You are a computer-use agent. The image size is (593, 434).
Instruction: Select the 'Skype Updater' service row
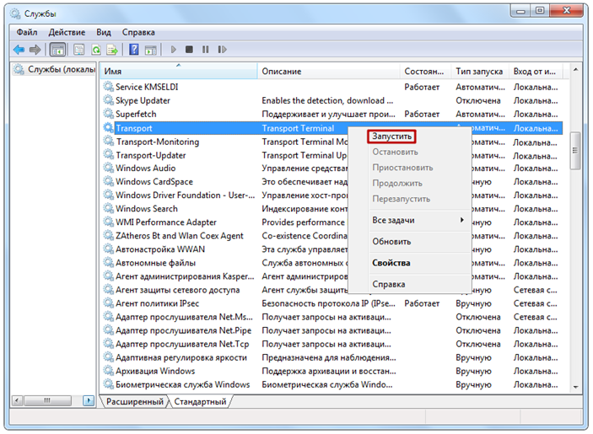143,101
